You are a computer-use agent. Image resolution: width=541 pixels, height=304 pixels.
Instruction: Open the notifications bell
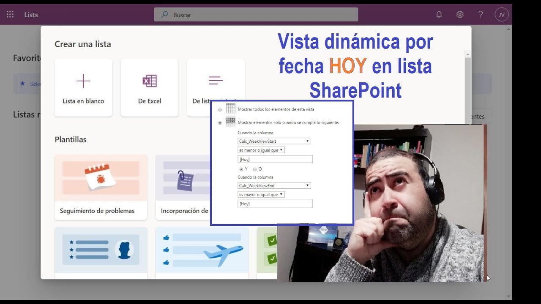point(439,14)
